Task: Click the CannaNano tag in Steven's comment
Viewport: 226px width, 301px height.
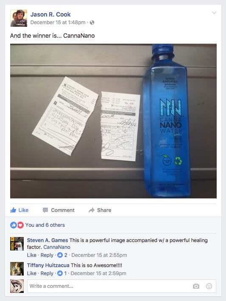Action: point(57,247)
